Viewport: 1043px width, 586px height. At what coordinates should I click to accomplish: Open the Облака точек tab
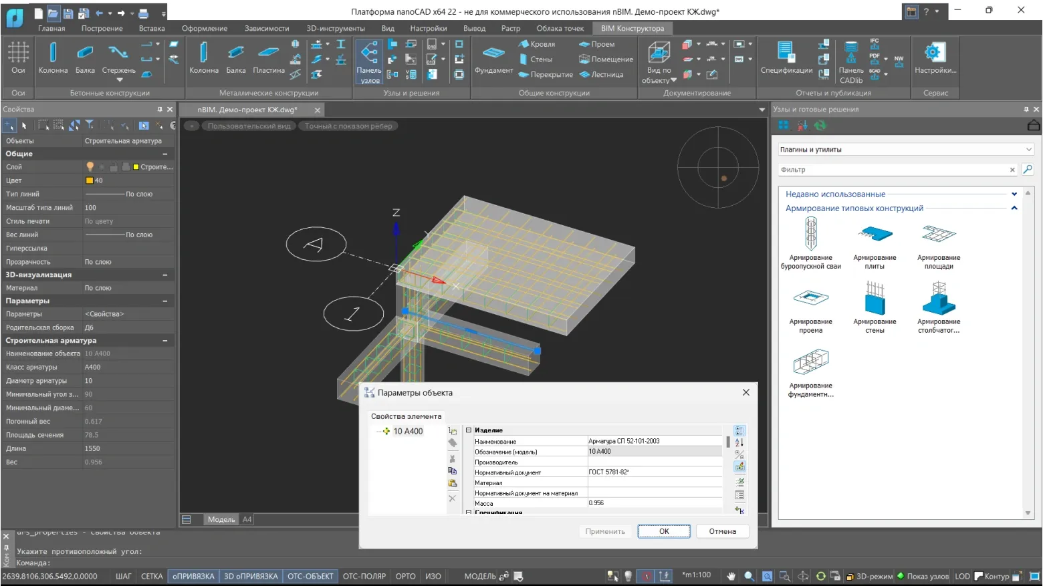[x=560, y=29]
